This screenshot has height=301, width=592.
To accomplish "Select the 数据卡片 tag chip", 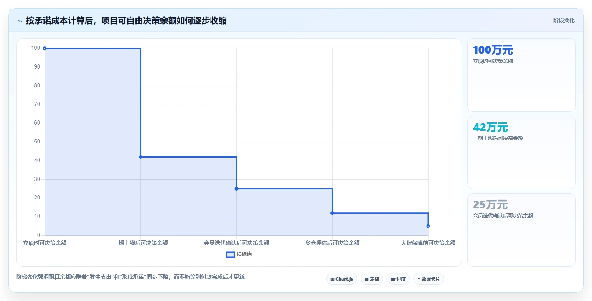I will (x=429, y=279).
